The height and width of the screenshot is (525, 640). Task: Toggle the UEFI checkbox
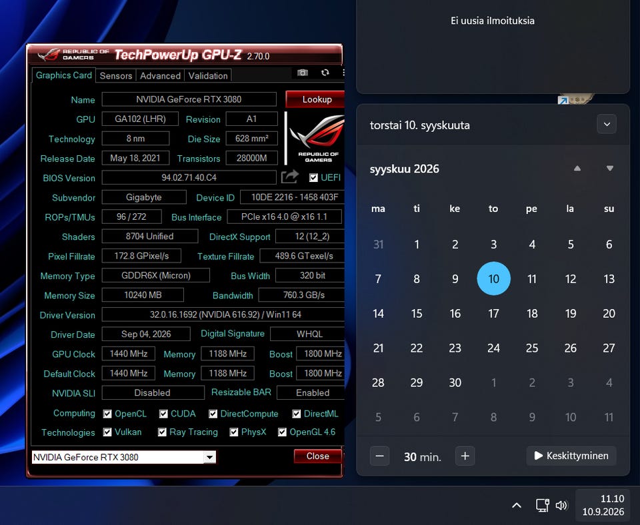point(313,177)
